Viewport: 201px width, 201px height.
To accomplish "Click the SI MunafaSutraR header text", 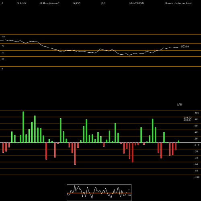I will (49, 3).
